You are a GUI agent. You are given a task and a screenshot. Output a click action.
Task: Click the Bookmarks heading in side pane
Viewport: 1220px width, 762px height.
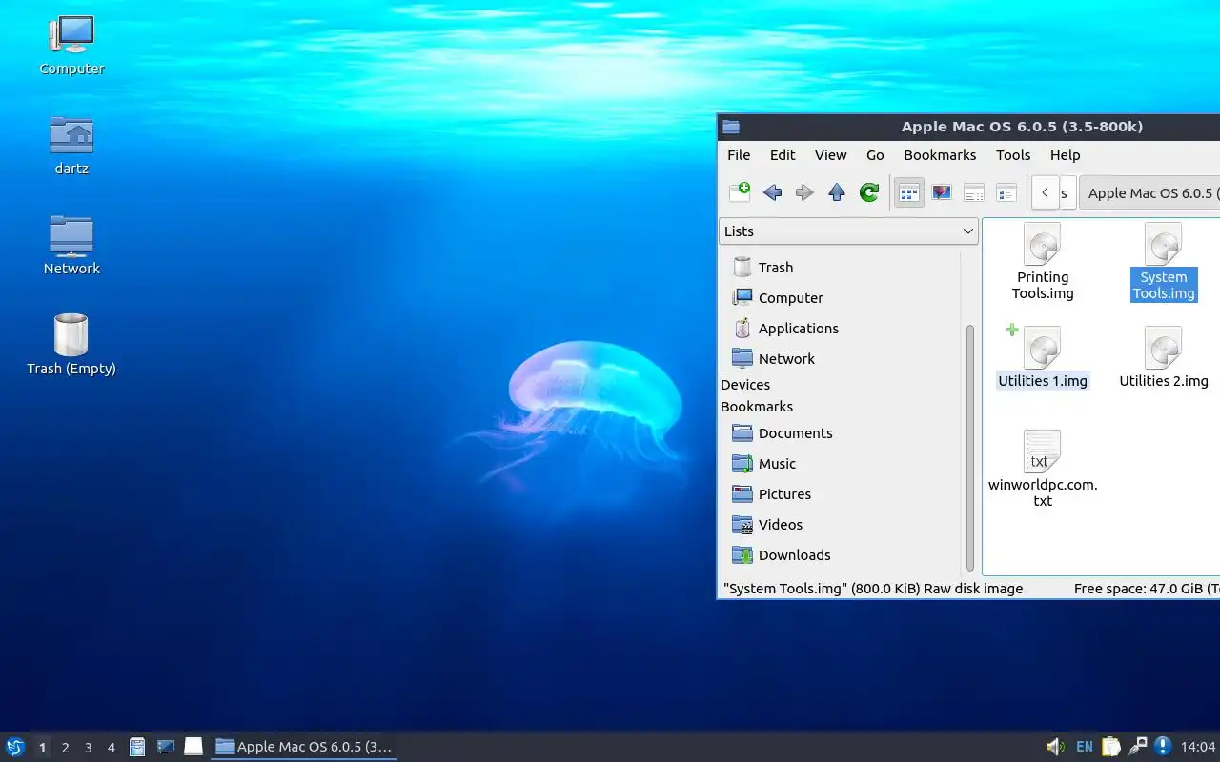[757, 407]
